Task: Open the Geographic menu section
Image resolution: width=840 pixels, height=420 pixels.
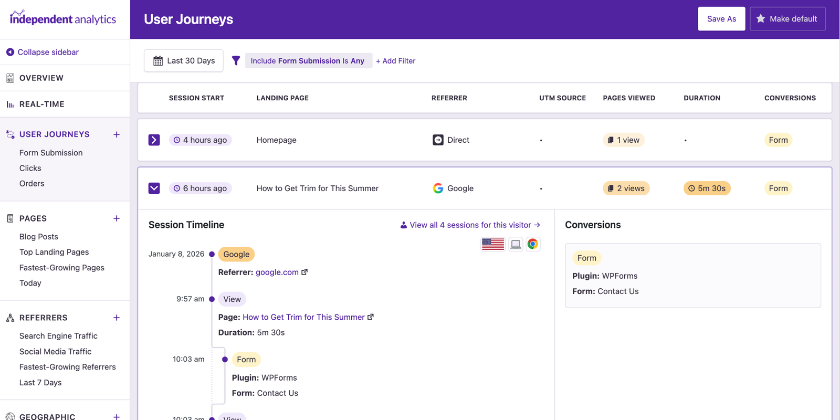Action: 47,417
